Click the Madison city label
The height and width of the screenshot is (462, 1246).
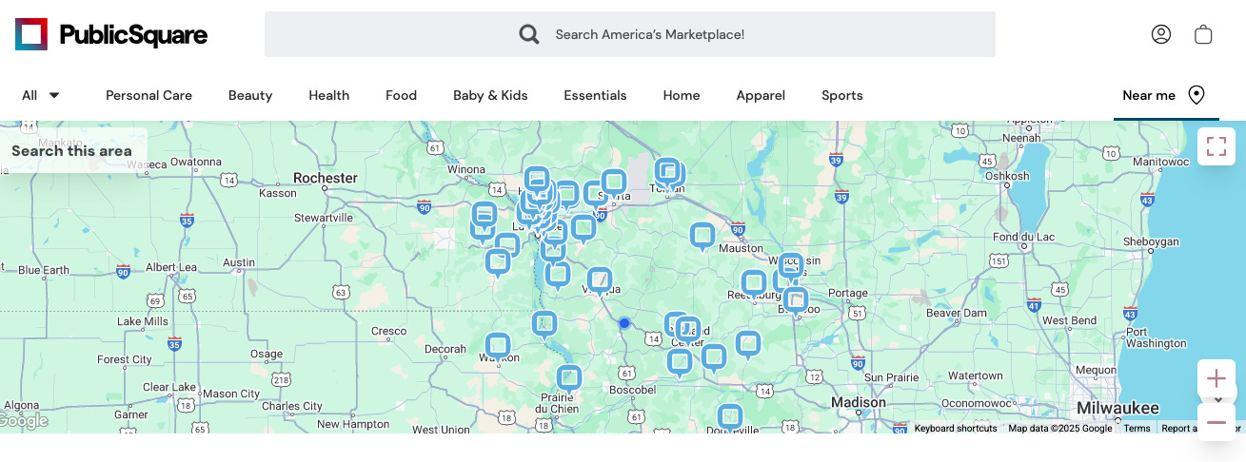coord(859,402)
